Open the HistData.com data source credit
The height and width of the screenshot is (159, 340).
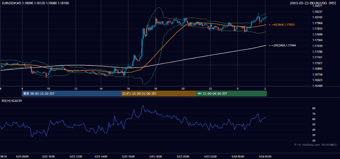[316, 145]
